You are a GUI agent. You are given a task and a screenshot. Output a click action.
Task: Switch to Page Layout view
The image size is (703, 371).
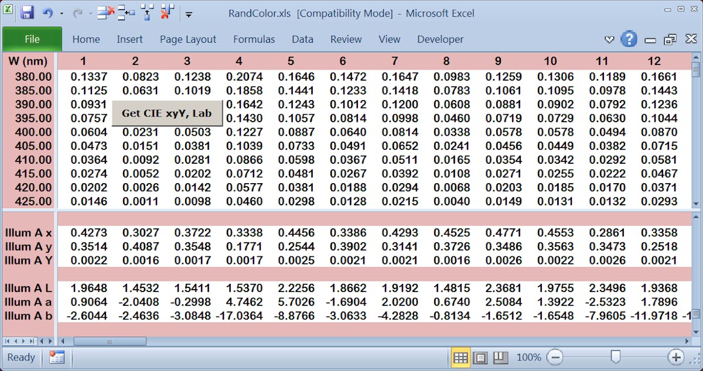(479, 357)
